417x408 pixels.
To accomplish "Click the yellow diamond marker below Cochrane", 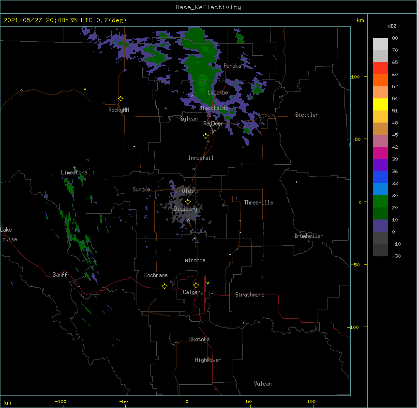I will [x=164, y=286].
